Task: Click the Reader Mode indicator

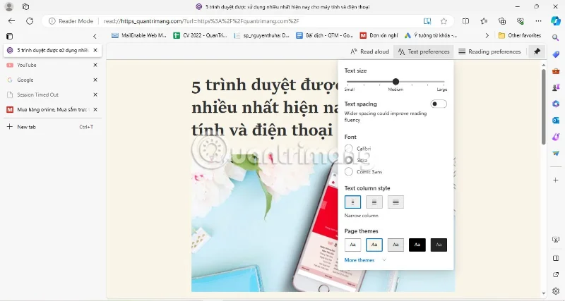Action: pos(71,21)
